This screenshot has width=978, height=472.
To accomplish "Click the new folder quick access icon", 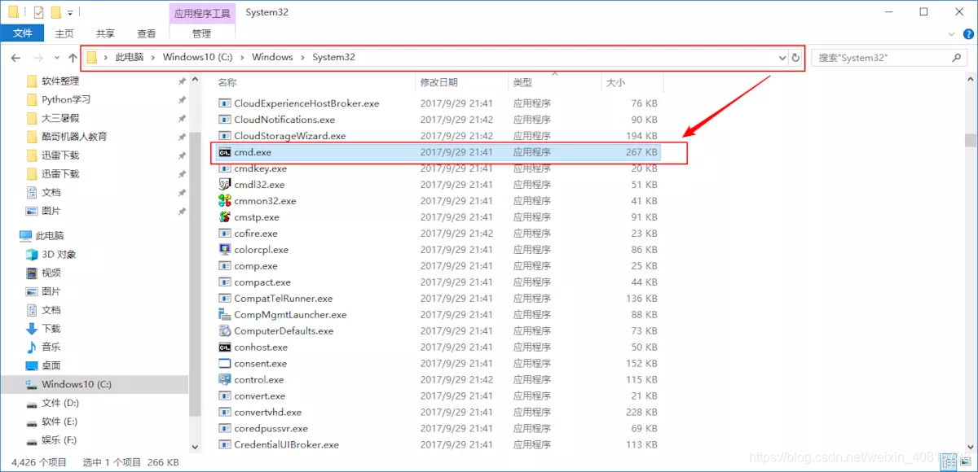I will point(56,12).
